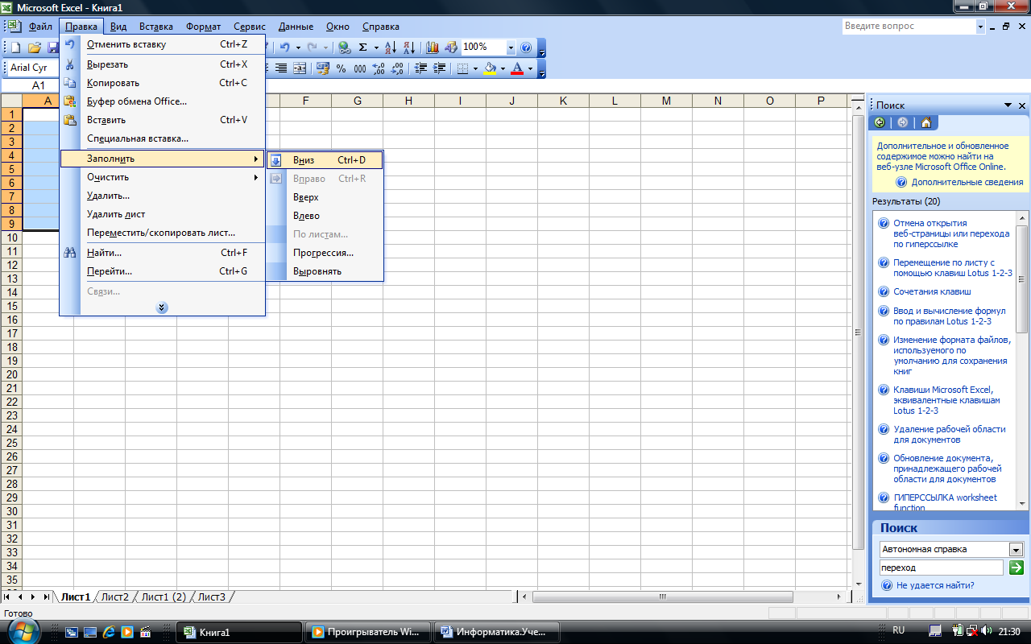Expand the full Правка menu with the chevron
1031x644 pixels.
[162, 307]
